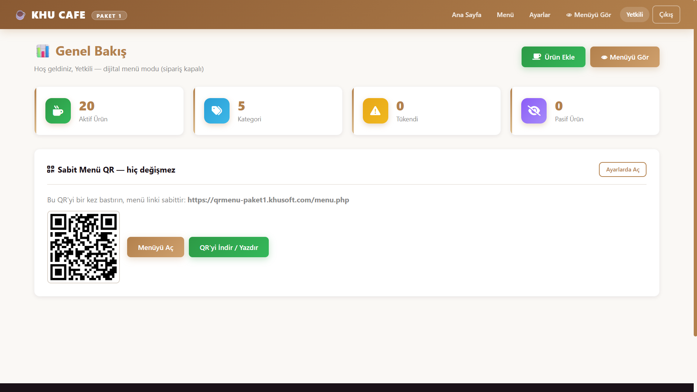Click the Genel Bakış heading

(x=91, y=51)
